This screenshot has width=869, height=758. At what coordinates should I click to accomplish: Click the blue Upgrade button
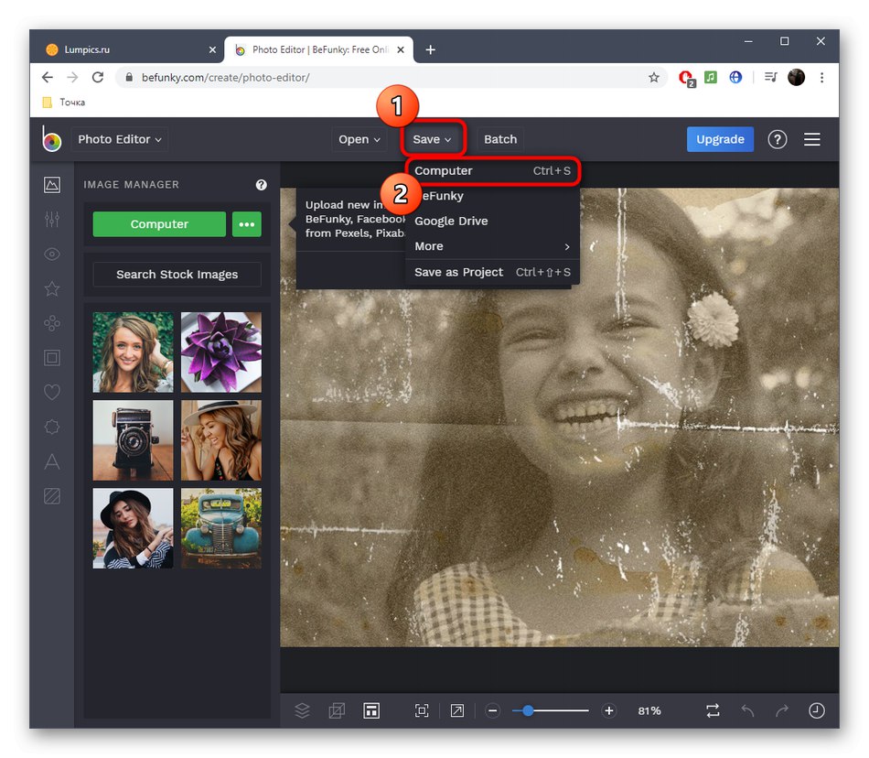(720, 139)
